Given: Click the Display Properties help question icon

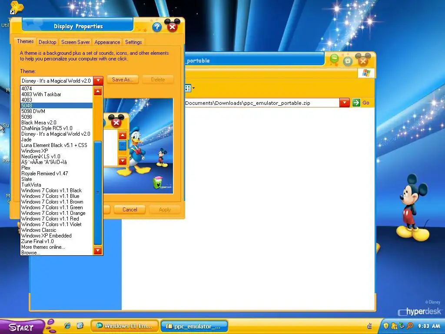Looking at the screenshot, I should pyautogui.click(x=156, y=27).
